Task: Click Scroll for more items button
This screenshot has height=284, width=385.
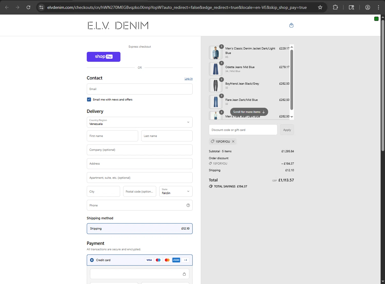Action: point(249,112)
